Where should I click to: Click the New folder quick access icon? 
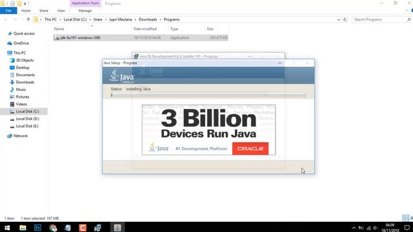[19, 3]
